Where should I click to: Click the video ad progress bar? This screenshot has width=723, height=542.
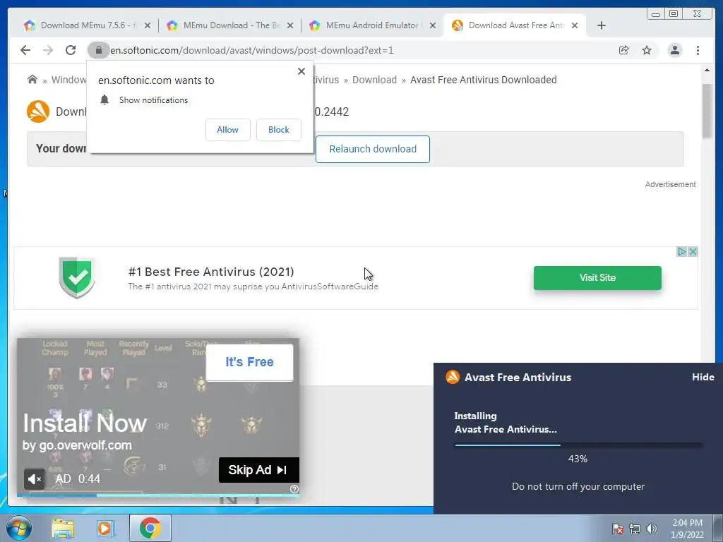click(x=158, y=495)
